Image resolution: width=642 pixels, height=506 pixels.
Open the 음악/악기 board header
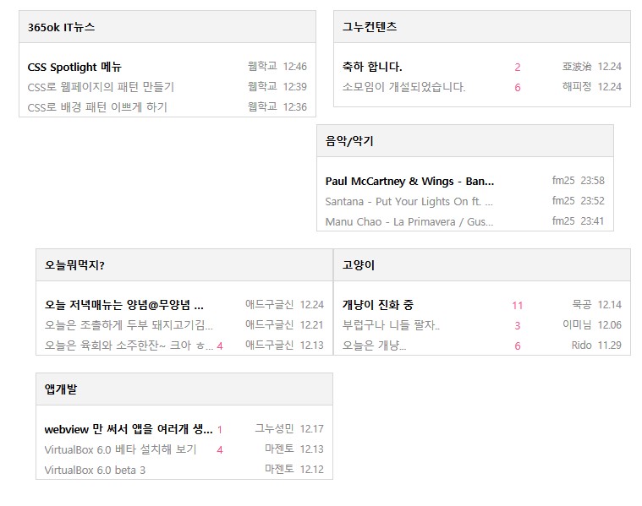tap(349, 141)
